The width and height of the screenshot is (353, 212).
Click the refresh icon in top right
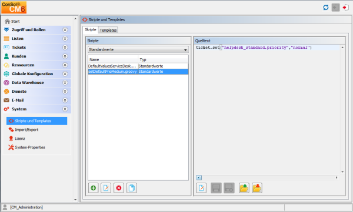(326, 8)
